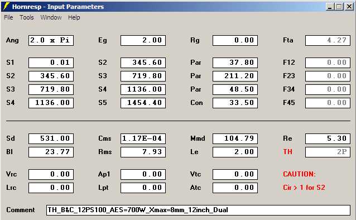
Task: Click the TH field showing 2P
Action: click(x=328, y=152)
